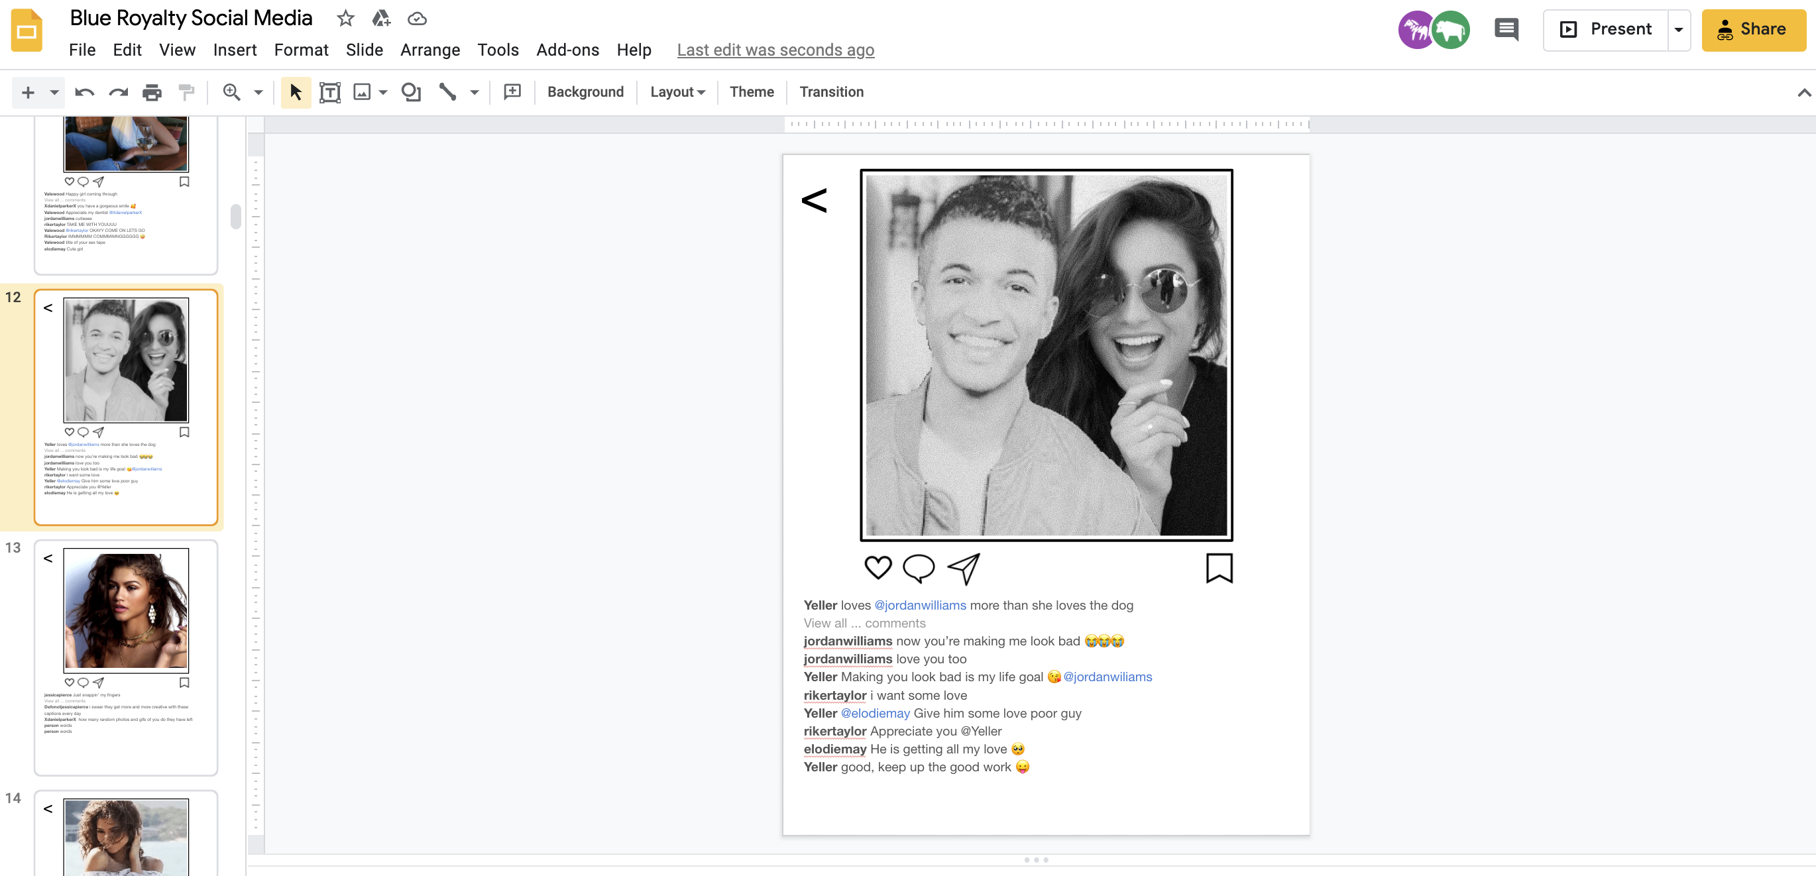Star the Blue Royalty Social Media document
The image size is (1816, 876).
(x=345, y=19)
